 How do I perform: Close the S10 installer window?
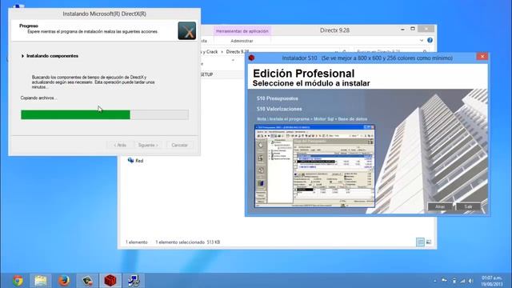[482, 57]
